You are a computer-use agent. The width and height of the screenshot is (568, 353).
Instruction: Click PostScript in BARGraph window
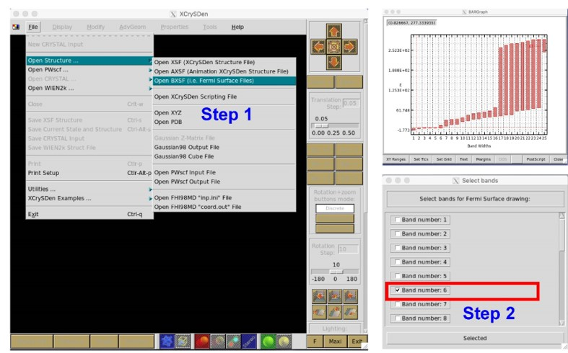coord(536,159)
